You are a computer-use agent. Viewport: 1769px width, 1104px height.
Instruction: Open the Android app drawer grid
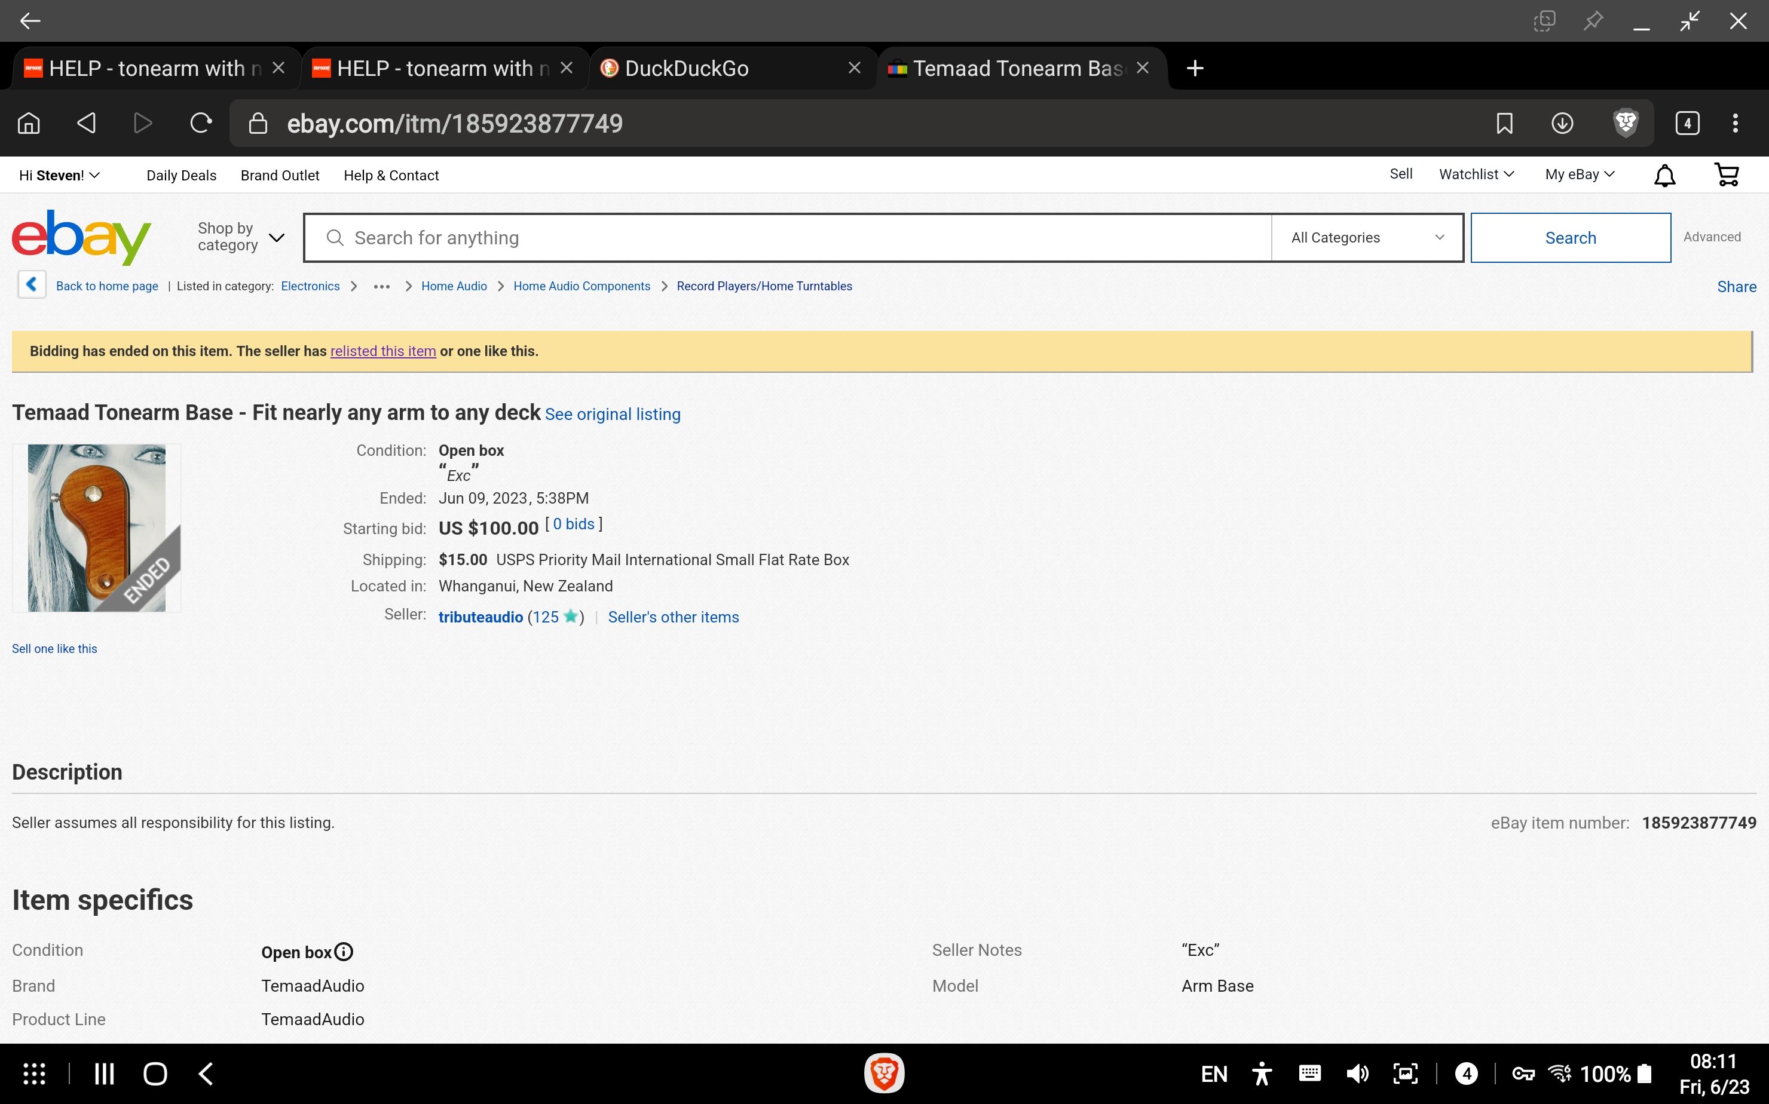[x=34, y=1074]
